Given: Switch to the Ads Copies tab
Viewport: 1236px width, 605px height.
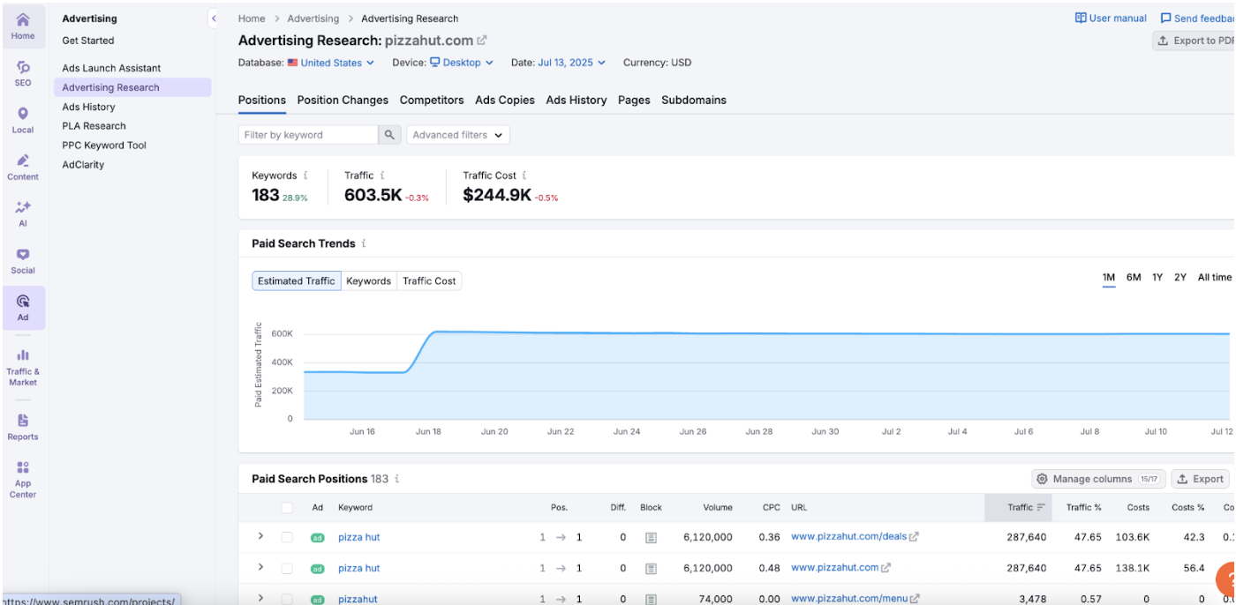Looking at the screenshot, I should 504,100.
